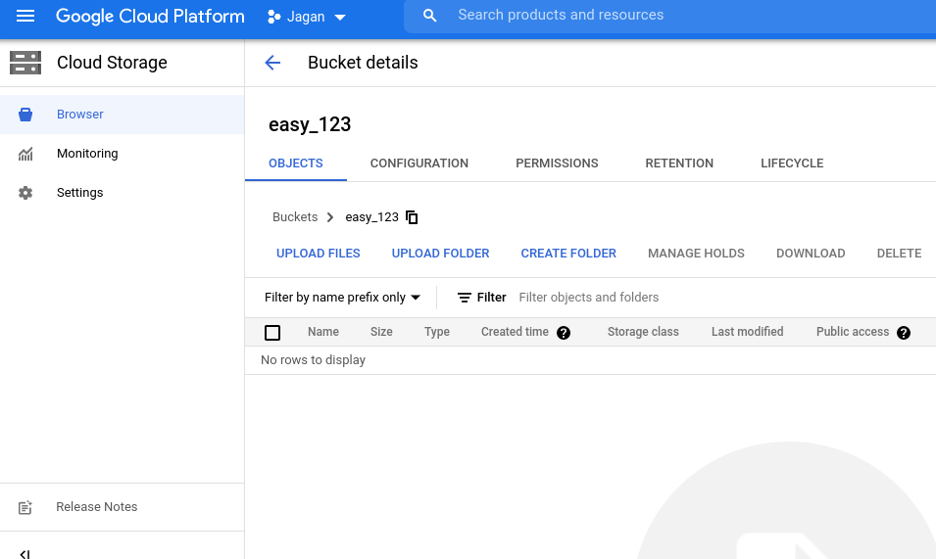
Task: Open Filter by name prefix only dropdown
Action: pyautogui.click(x=342, y=298)
